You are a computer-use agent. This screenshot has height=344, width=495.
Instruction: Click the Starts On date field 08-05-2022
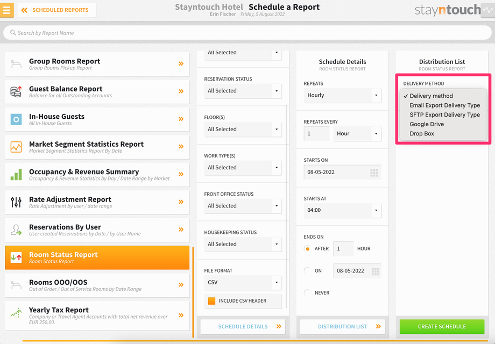coord(342,172)
